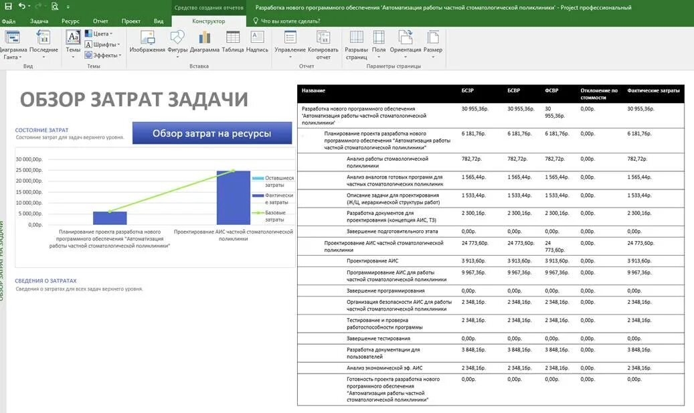This screenshot has height=413, width=694.
Task: Click the 'Фактические затраты' table column header
Action: click(653, 90)
